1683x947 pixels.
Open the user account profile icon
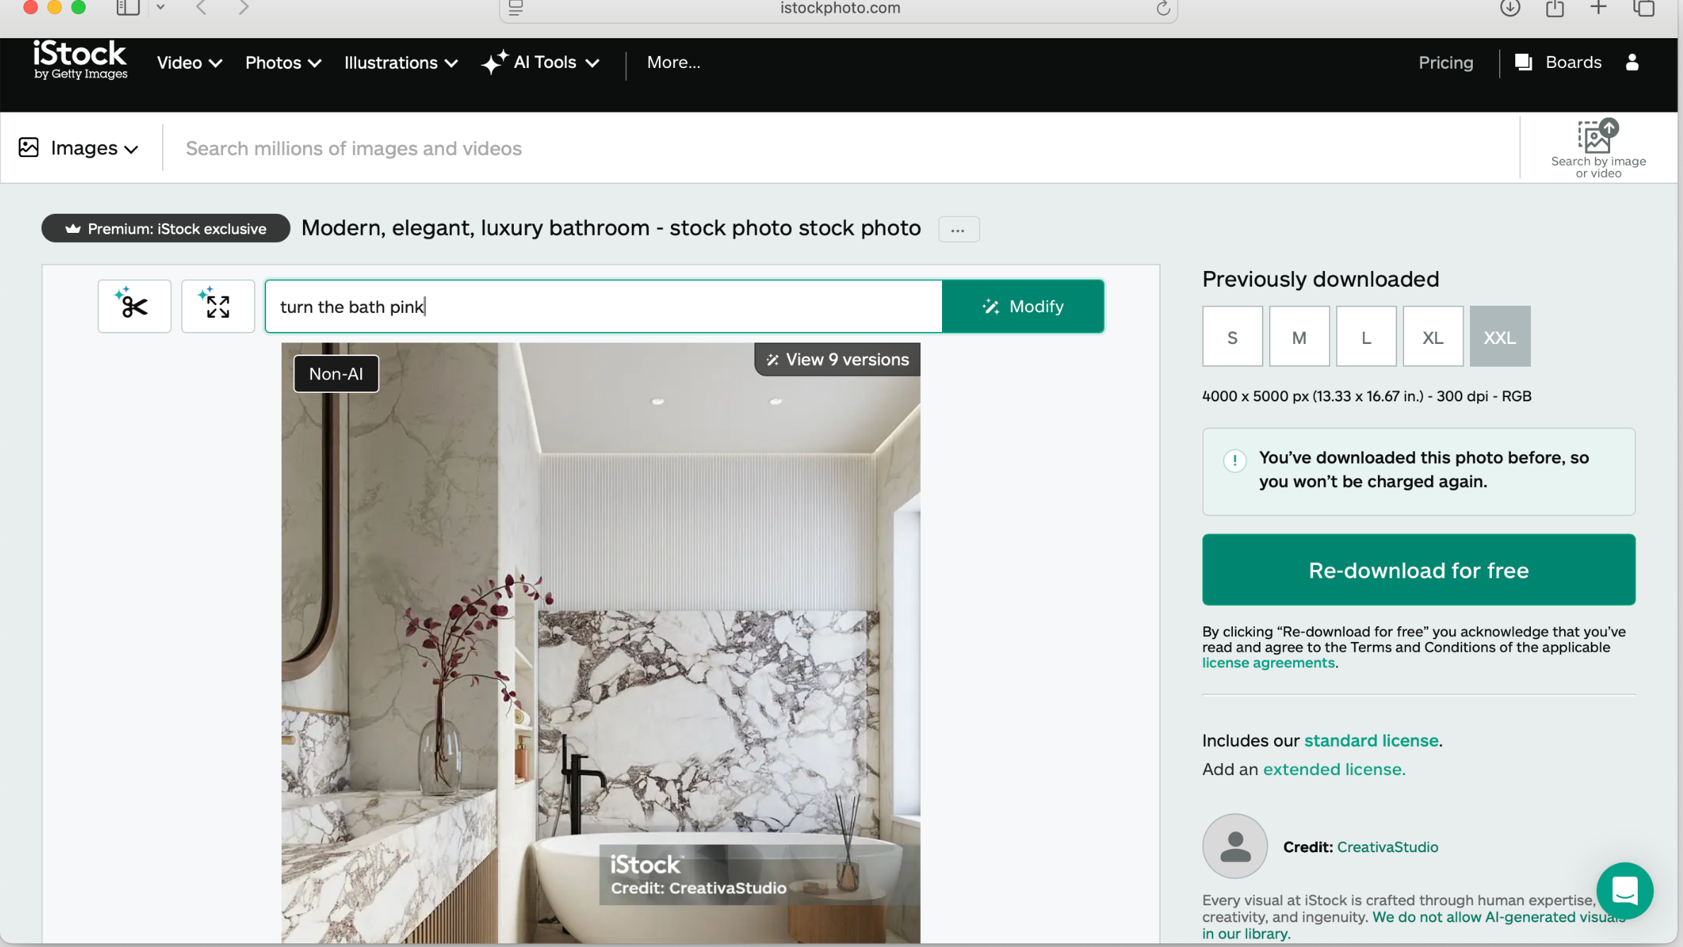(1632, 62)
